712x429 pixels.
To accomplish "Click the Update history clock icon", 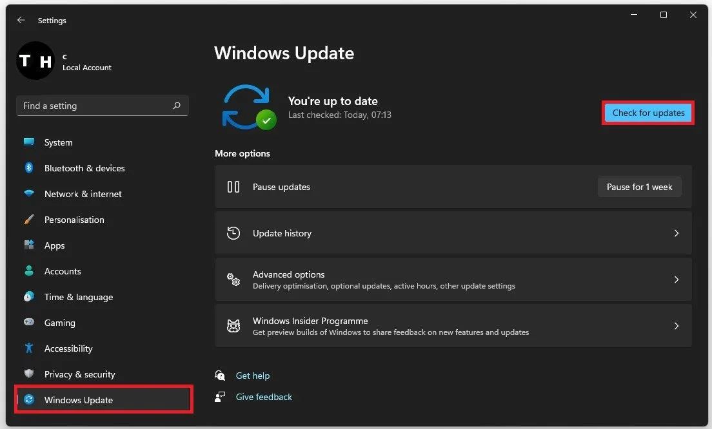I will (x=233, y=233).
